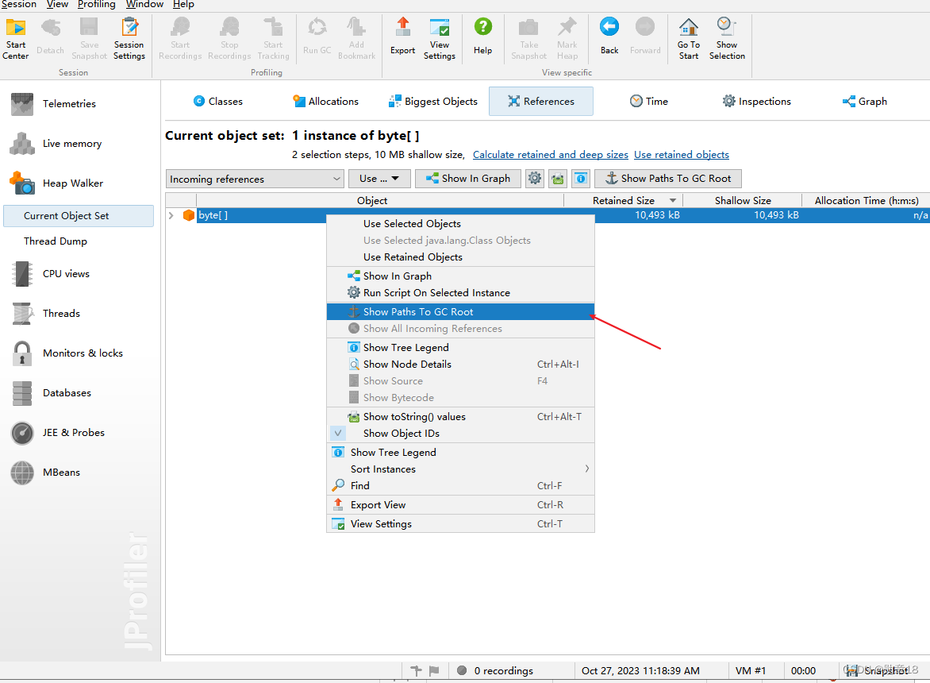Open the Use ... dropdown
This screenshot has width=930, height=683.
click(379, 178)
